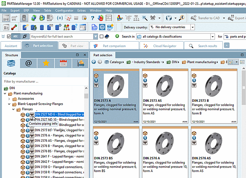Image resolution: width=246 pixels, height=178 pixels.
Task: Click the Euro price magnifier icon
Action: click(182, 18)
